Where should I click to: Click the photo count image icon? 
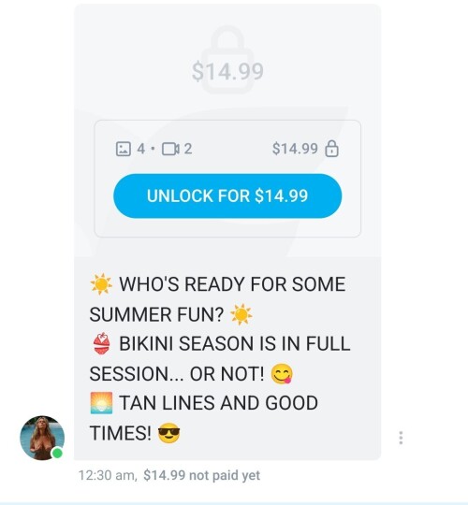click(124, 149)
